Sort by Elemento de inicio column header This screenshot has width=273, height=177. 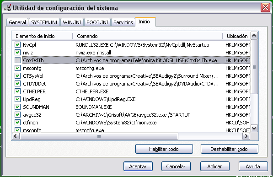point(43,36)
